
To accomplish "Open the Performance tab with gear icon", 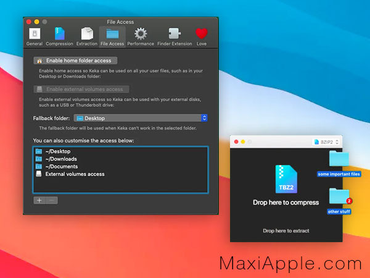I will coord(141,37).
